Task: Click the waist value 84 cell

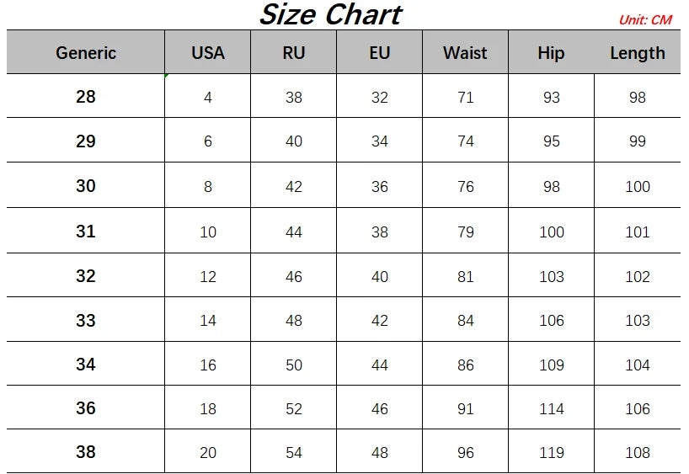Action: click(x=466, y=321)
